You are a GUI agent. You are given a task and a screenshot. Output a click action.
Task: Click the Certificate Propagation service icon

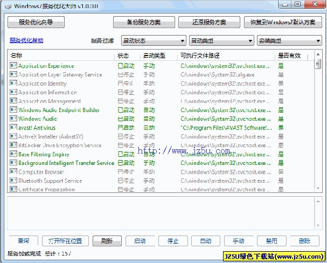(13, 189)
